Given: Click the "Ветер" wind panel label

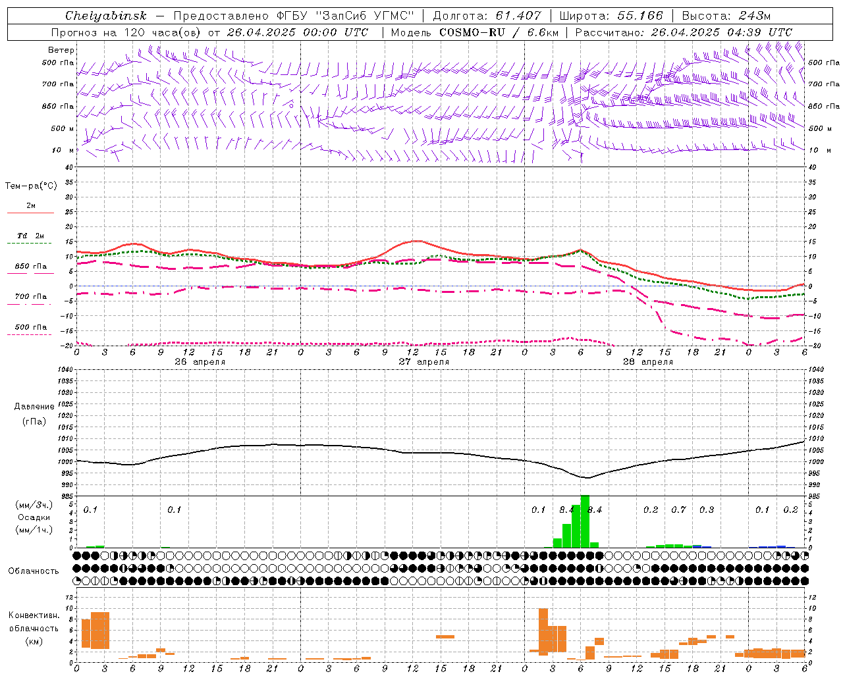Looking at the screenshot, I should [61, 50].
